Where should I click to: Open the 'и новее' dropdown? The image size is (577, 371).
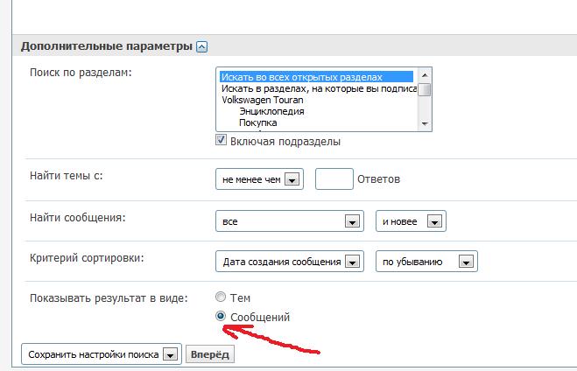click(411, 221)
